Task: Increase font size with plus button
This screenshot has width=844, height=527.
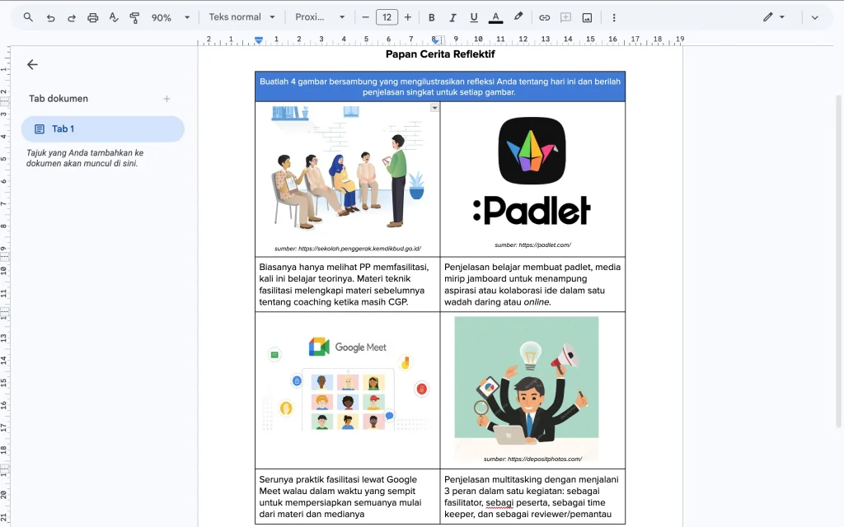Action: (x=407, y=17)
